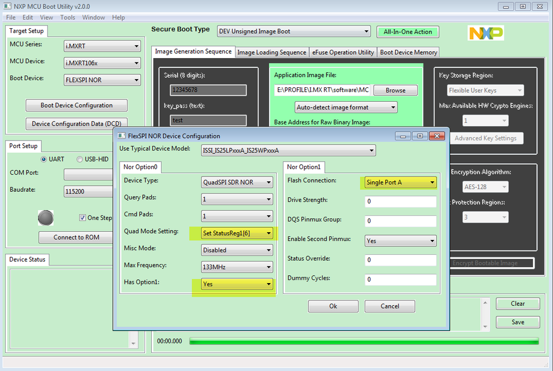The width and height of the screenshot is (553, 371).
Task: Open the Quad Mode Setting dropdown
Action: [x=237, y=233]
